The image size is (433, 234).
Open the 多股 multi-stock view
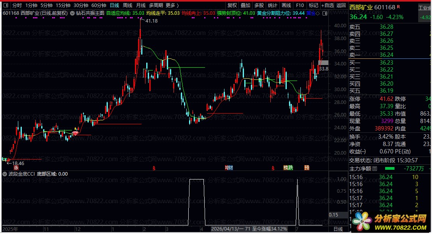click(259, 5)
